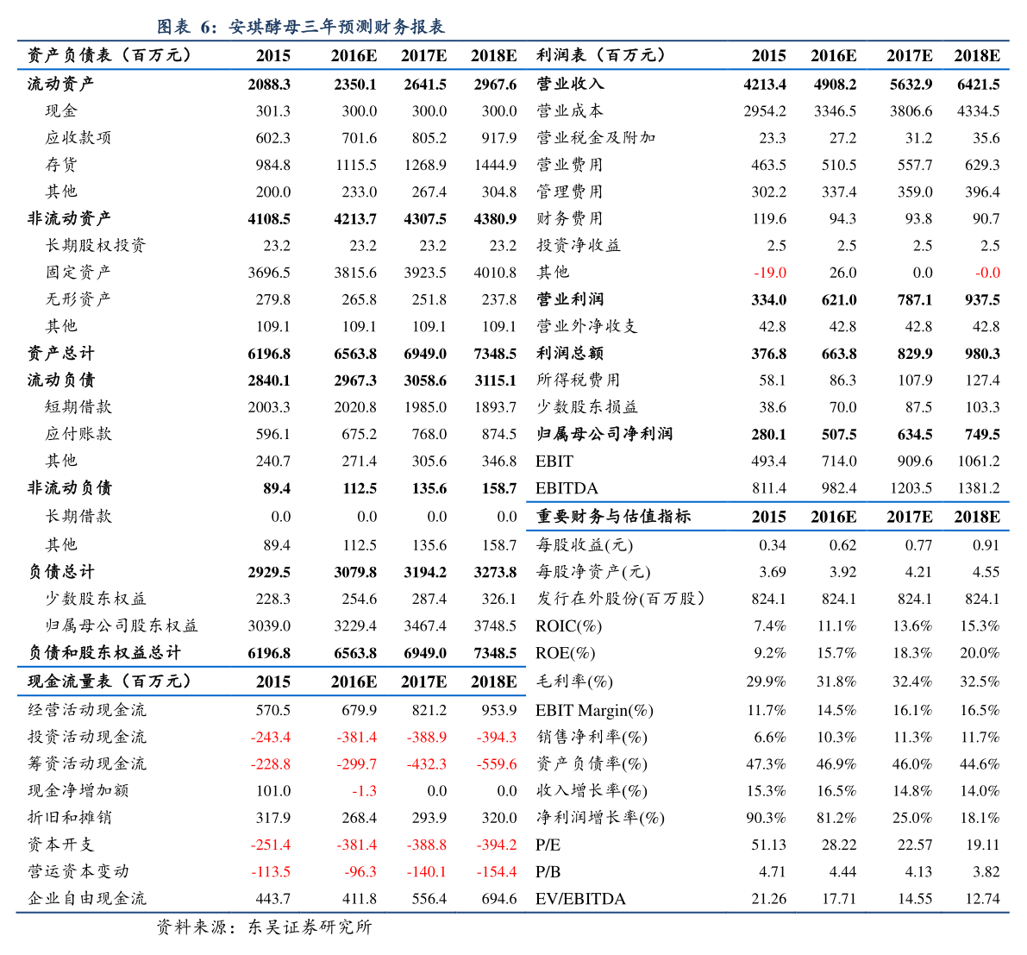
Task: Select the 现金流量表（百万元） header
Action: 110,682
